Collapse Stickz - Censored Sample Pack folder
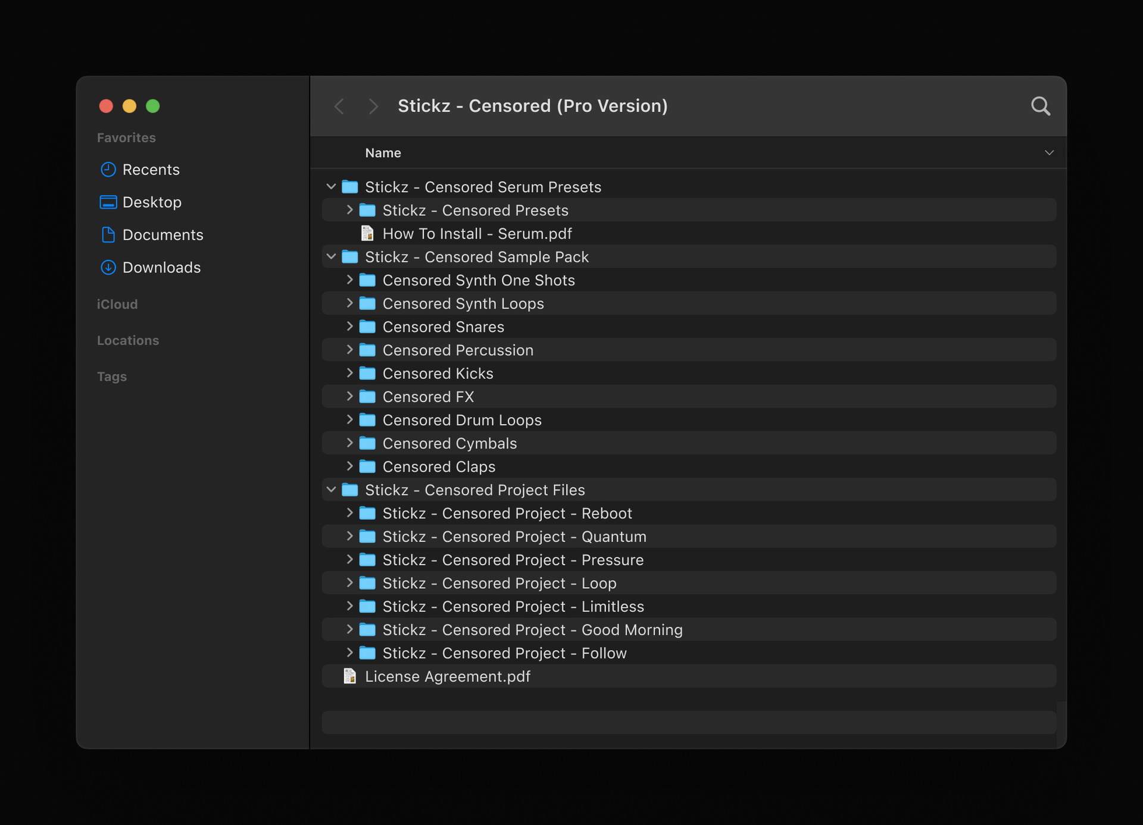 (x=331, y=257)
